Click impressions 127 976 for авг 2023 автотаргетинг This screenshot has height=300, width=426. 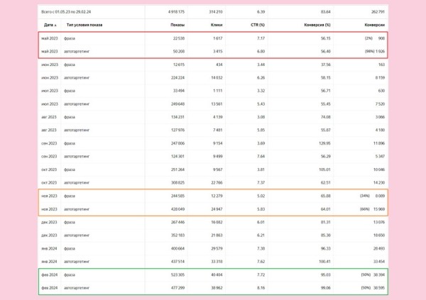177,130
